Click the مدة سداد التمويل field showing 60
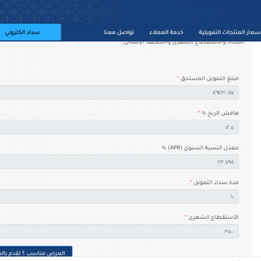 coord(120,196)
